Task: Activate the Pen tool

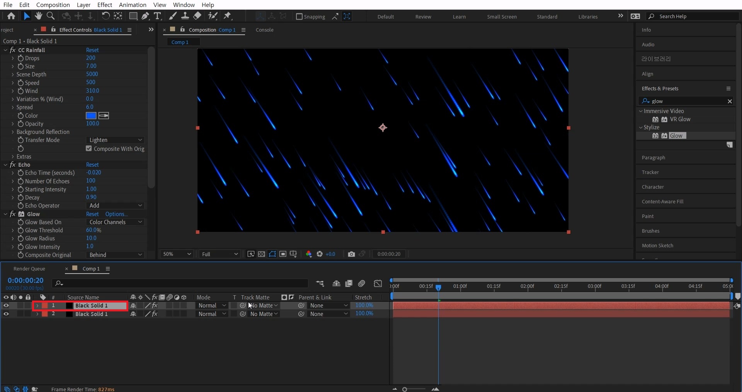Action: (x=145, y=16)
